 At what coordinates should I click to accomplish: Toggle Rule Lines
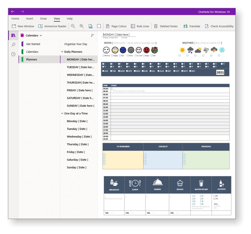click(140, 26)
